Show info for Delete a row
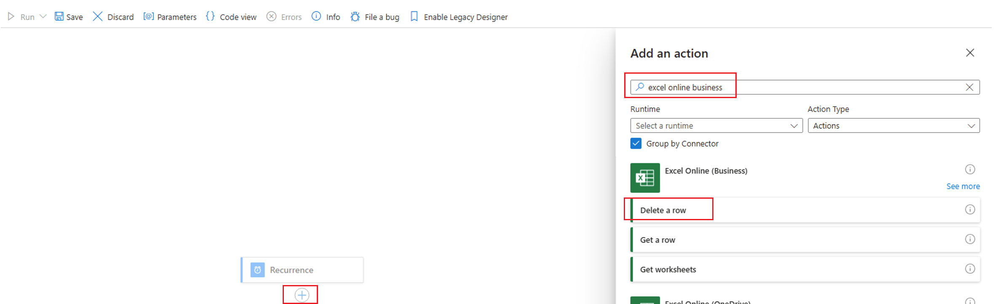994x304 pixels. point(970,209)
